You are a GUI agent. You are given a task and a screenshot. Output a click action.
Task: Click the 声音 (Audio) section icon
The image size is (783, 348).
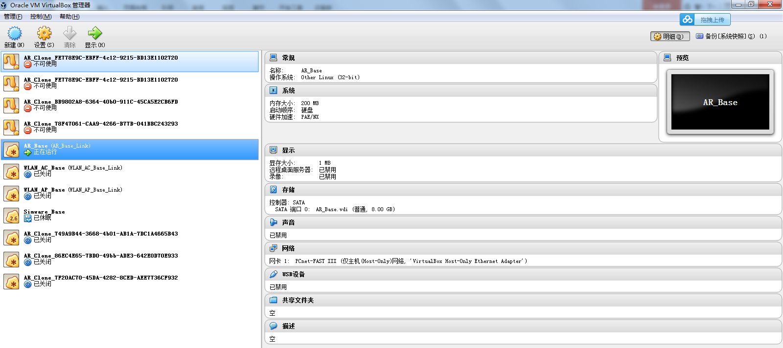pyautogui.click(x=274, y=222)
